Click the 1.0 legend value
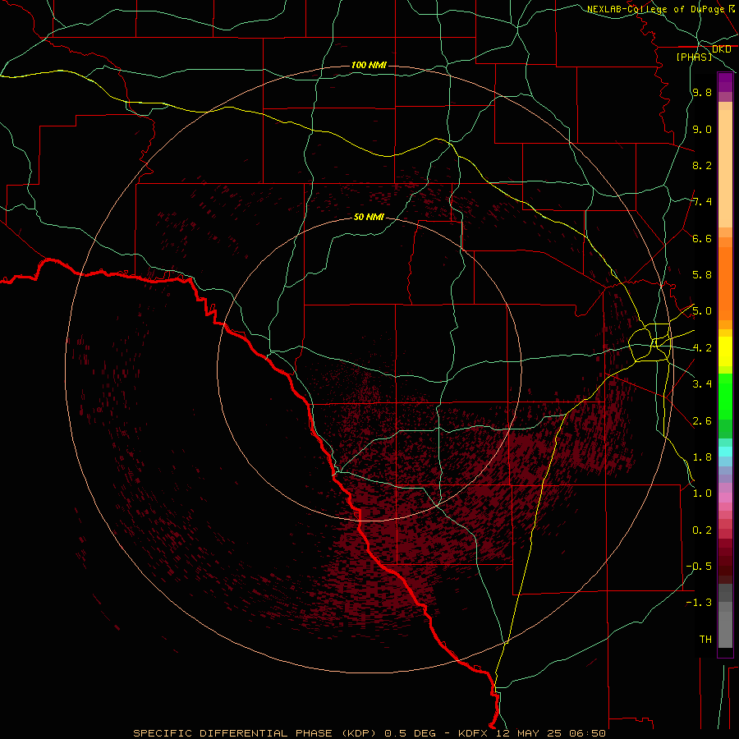Viewport: 739px width, 739px height. 702,493
